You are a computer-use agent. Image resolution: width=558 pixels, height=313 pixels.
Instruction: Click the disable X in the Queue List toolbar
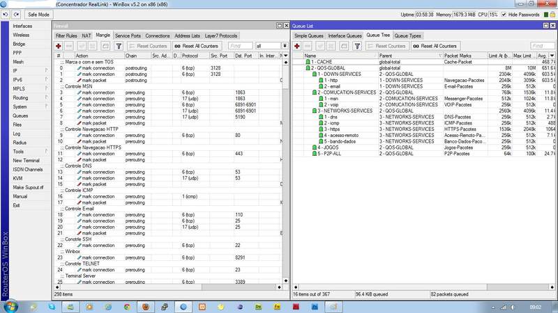[x=331, y=46]
